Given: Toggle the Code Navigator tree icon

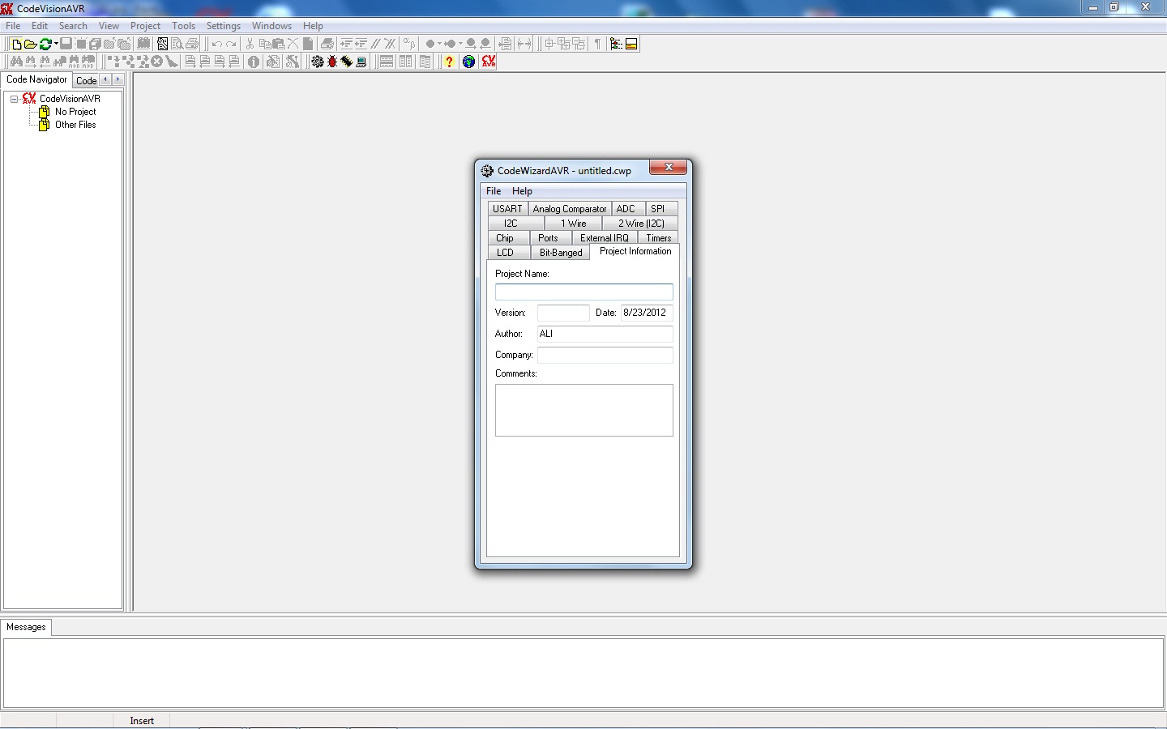Looking at the screenshot, I should tap(616, 44).
